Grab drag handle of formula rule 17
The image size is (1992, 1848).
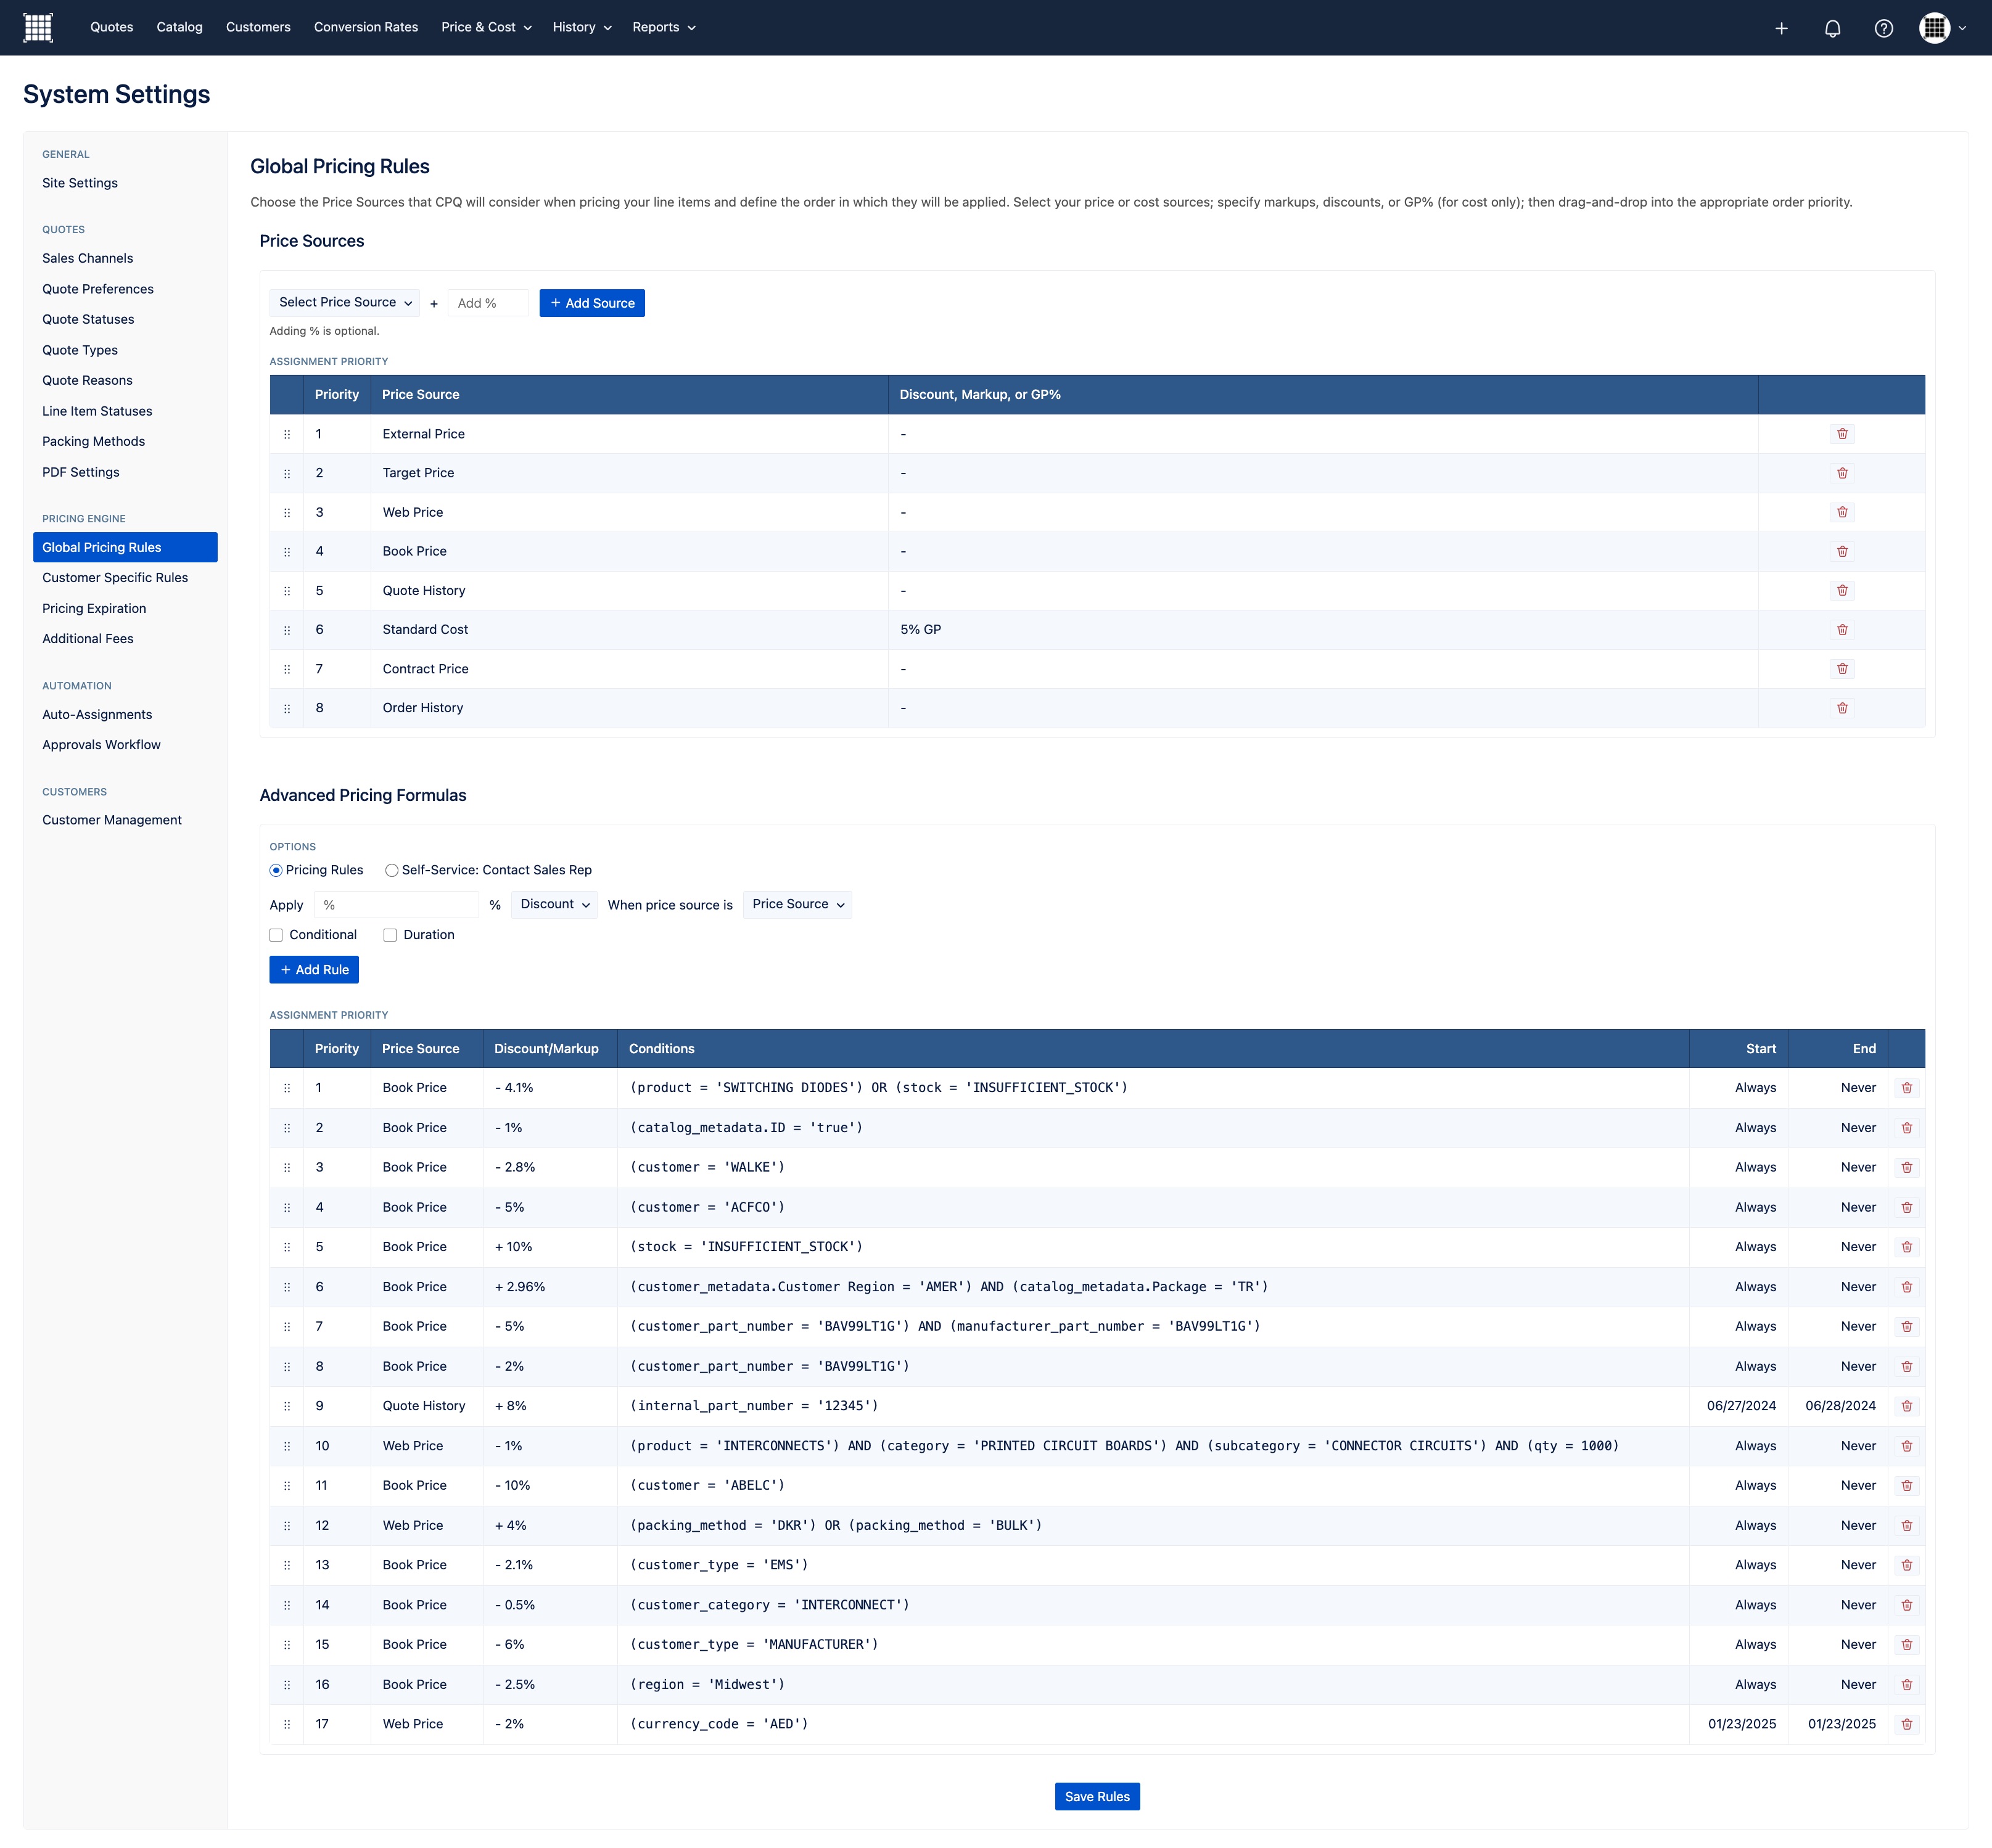coord(287,1724)
